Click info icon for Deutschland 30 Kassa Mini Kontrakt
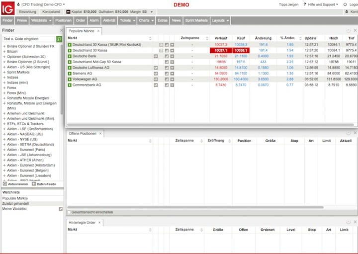 tap(161, 45)
